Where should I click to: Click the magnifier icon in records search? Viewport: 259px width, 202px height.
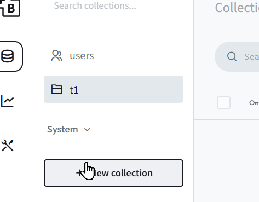tap(232, 56)
